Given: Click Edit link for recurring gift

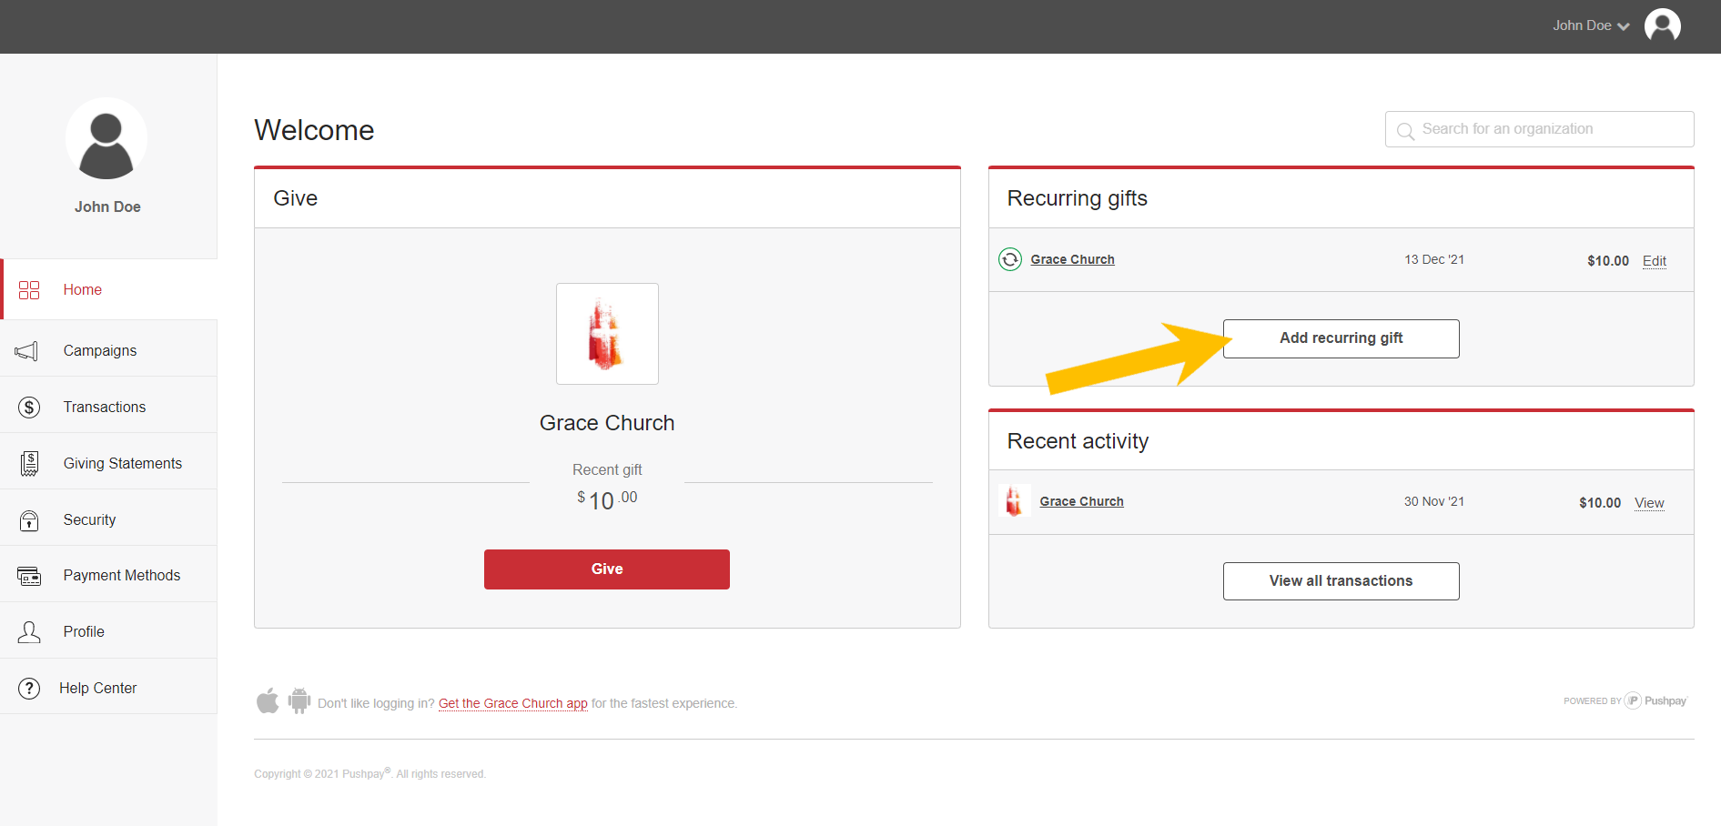Looking at the screenshot, I should (1654, 261).
